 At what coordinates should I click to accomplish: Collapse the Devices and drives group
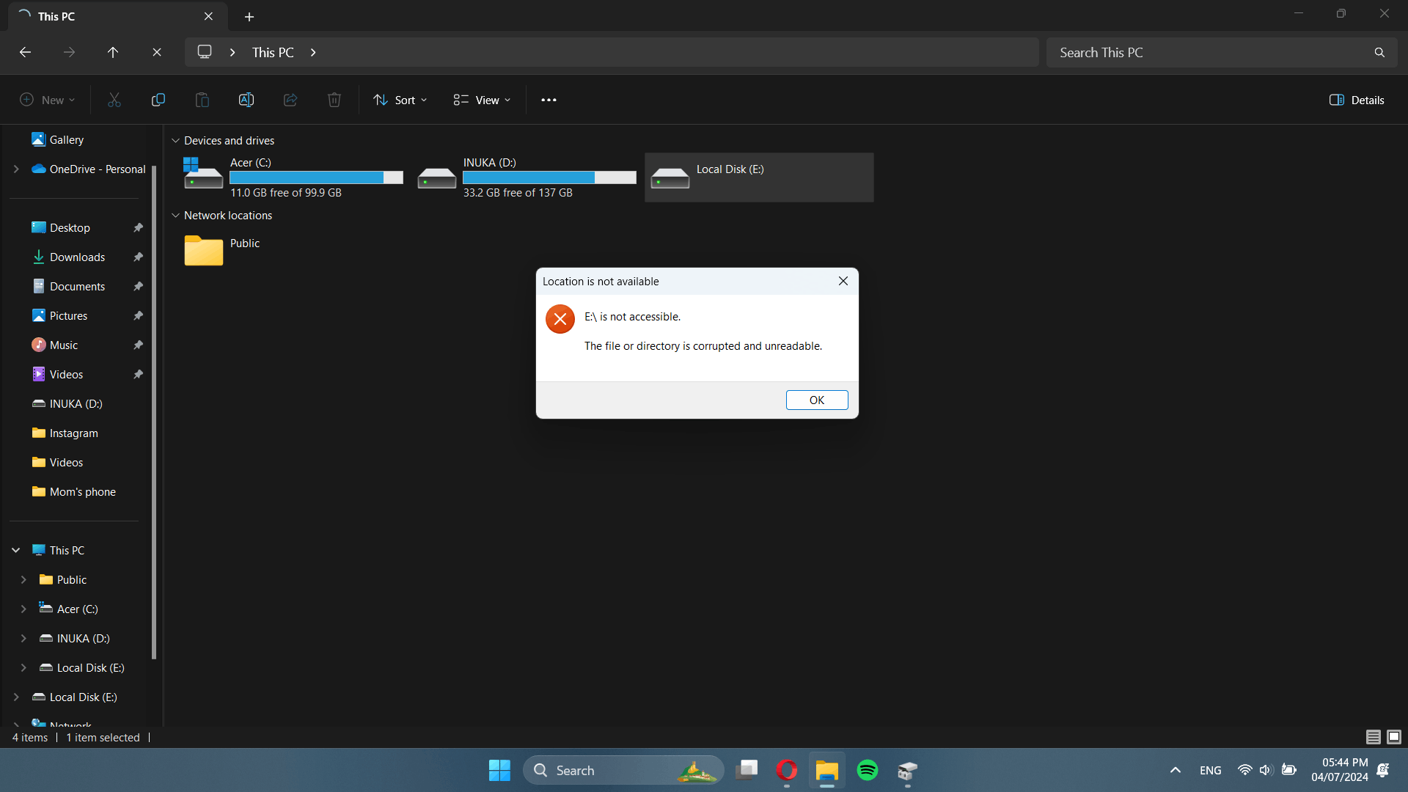coord(175,140)
